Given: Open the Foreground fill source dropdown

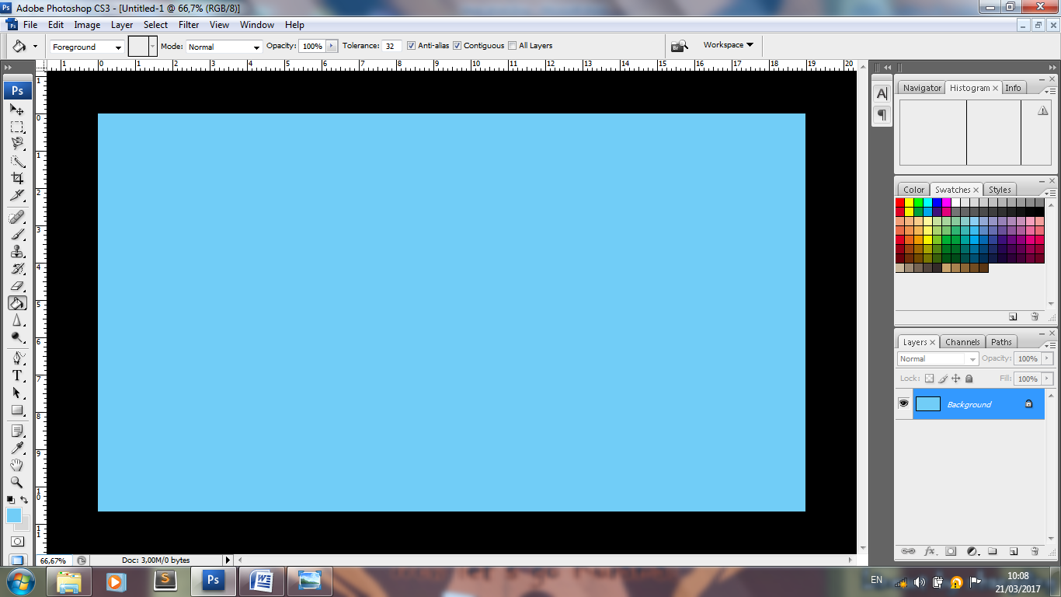Looking at the screenshot, I should [x=86, y=47].
